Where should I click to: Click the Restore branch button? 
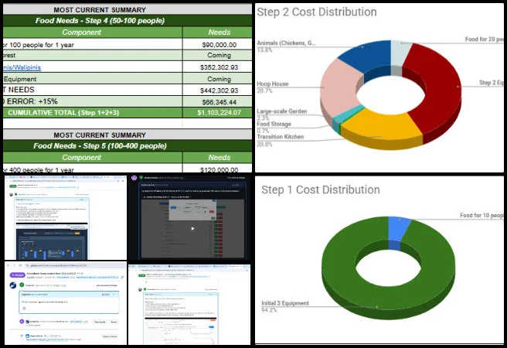pos(110,336)
